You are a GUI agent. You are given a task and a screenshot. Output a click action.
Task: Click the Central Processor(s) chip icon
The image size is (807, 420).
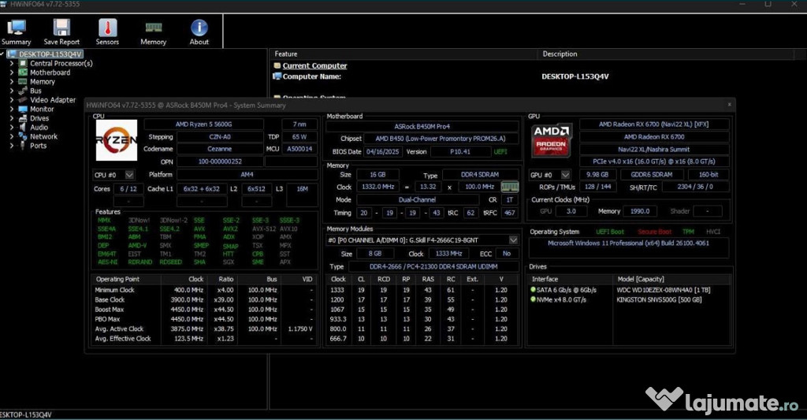[x=23, y=63]
